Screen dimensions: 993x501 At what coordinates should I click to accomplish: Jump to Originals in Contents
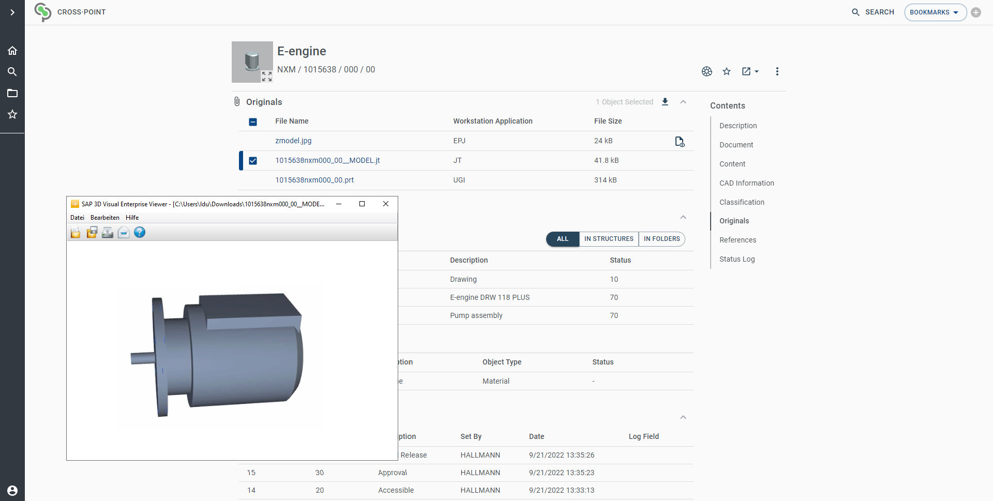click(734, 221)
